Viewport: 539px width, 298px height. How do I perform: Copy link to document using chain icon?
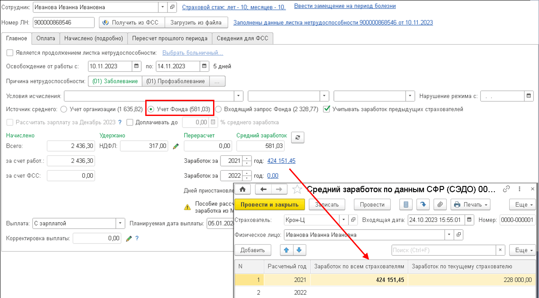click(x=507, y=189)
